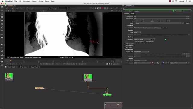
Task: Open the 3D nodes toolbar menu
Action: tap(2, 38)
